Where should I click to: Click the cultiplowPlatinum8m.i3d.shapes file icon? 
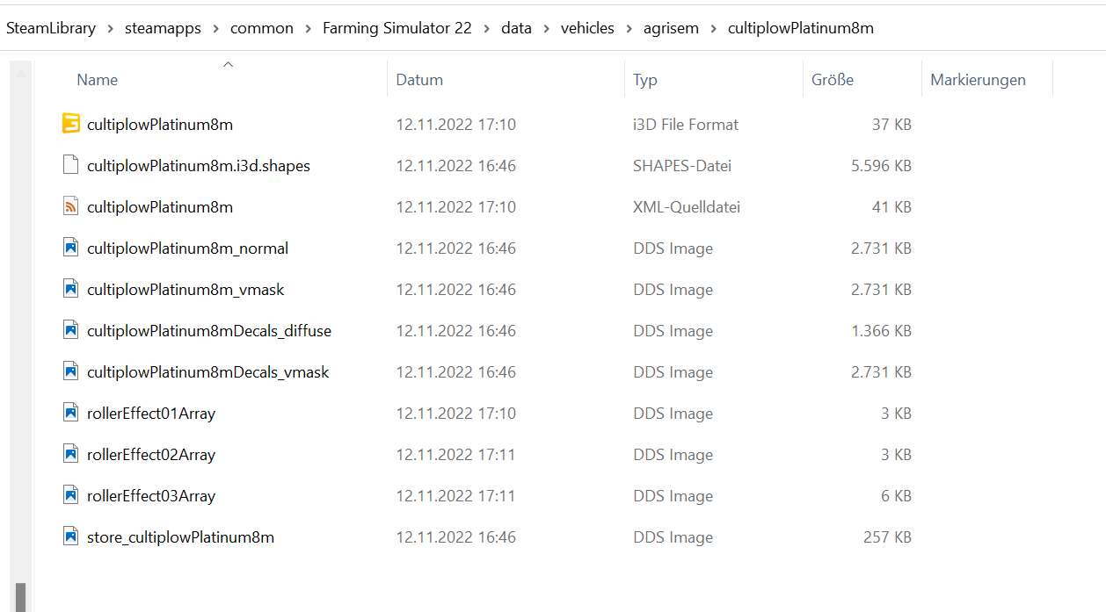coord(70,165)
